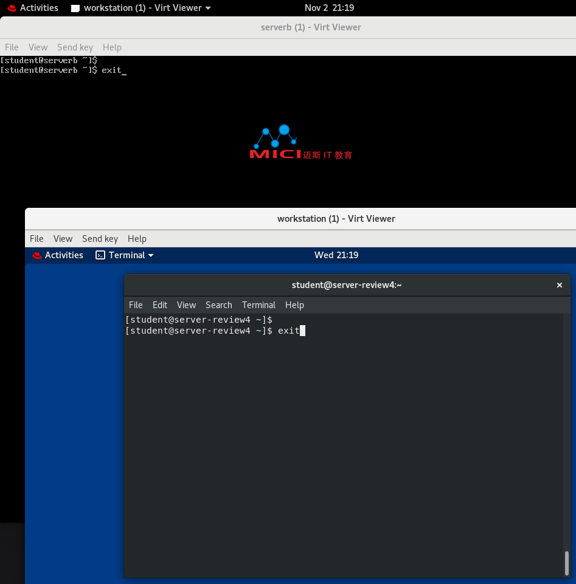
Task: Open the Nov 2 21:19 clock panel
Action: (329, 8)
